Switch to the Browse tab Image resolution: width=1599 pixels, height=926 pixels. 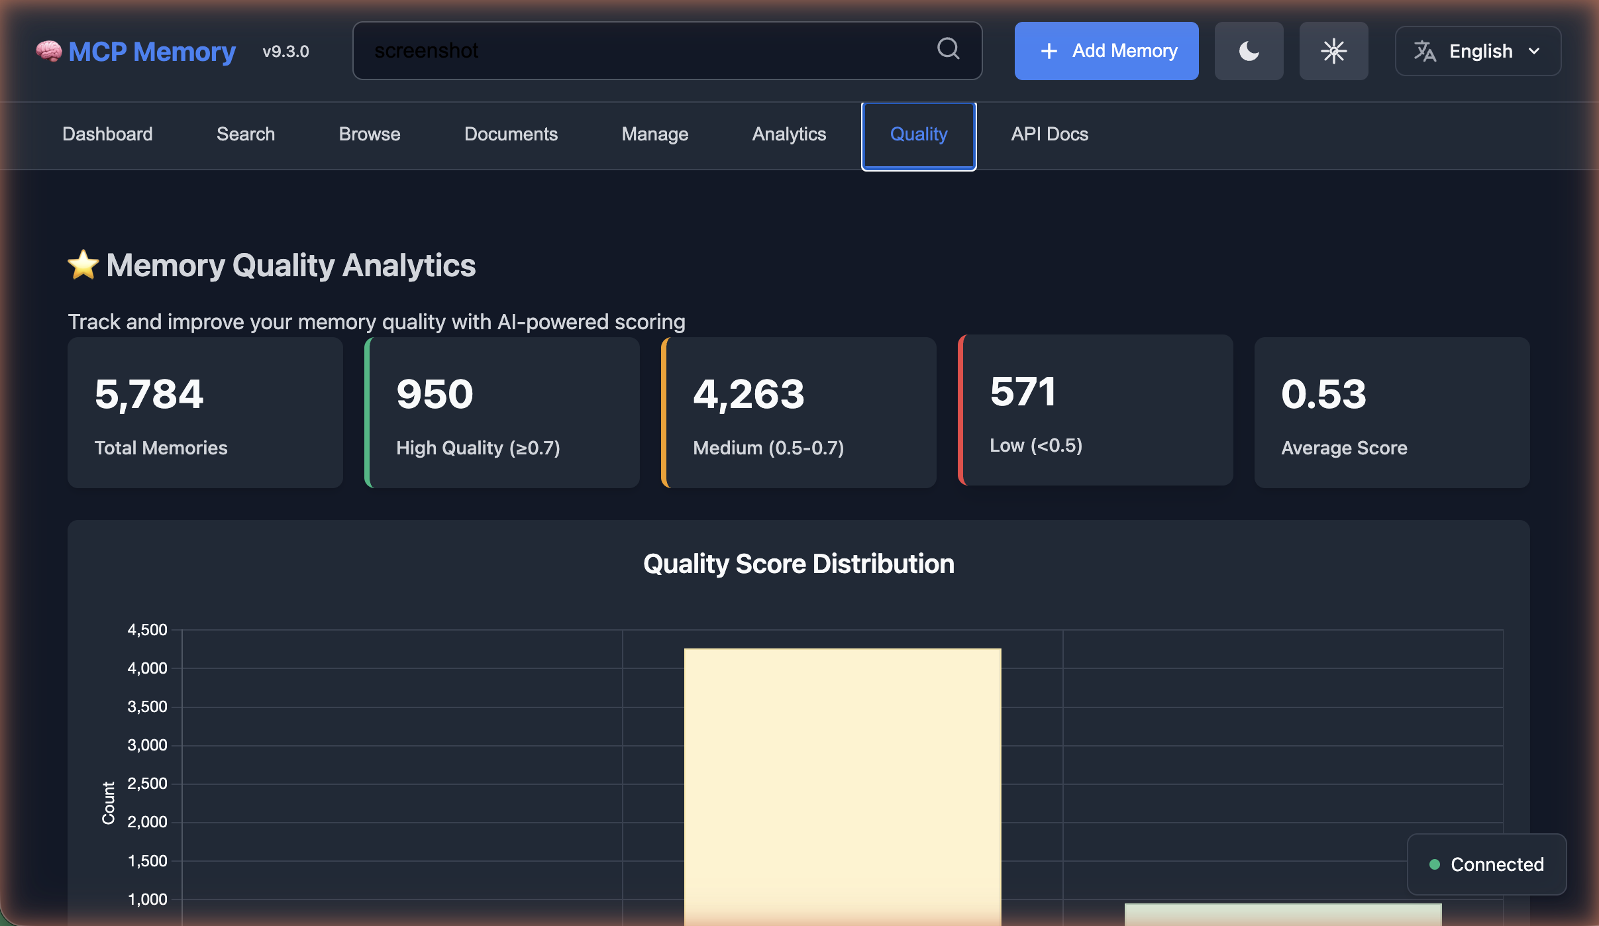pyautogui.click(x=370, y=134)
